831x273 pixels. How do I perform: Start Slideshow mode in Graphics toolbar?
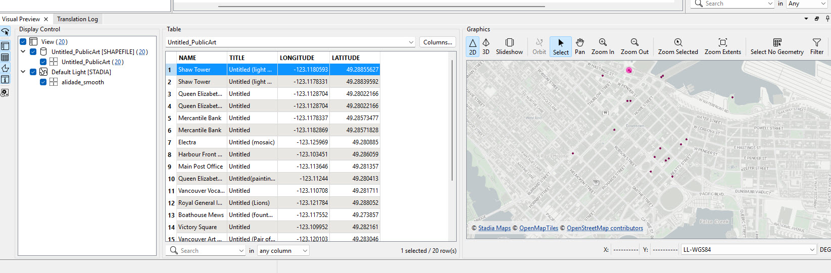(509, 46)
